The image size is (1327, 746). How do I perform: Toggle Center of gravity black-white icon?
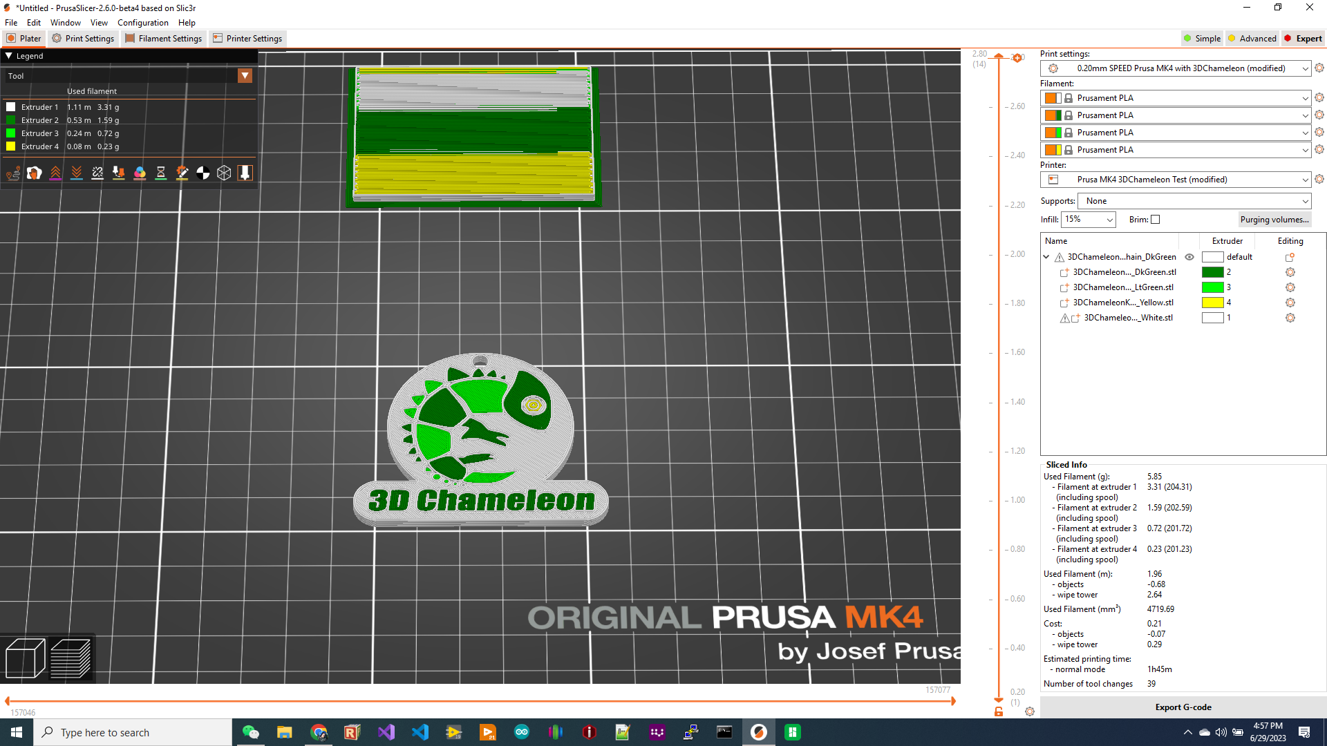click(x=203, y=173)
